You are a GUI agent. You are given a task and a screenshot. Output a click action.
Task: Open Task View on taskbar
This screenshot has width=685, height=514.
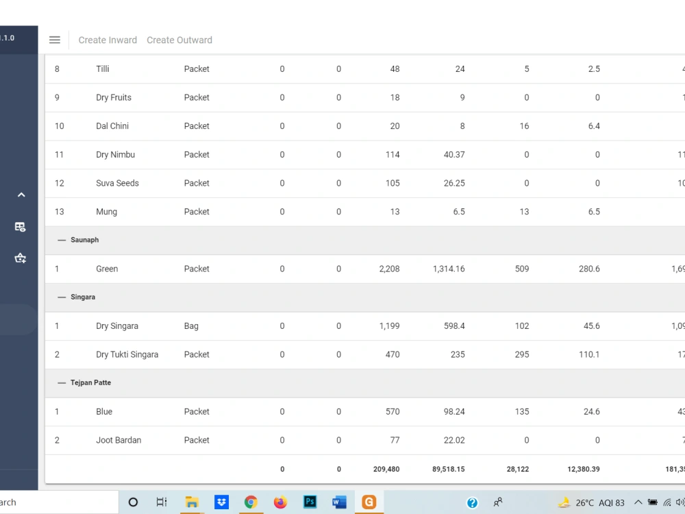[162, 502]
